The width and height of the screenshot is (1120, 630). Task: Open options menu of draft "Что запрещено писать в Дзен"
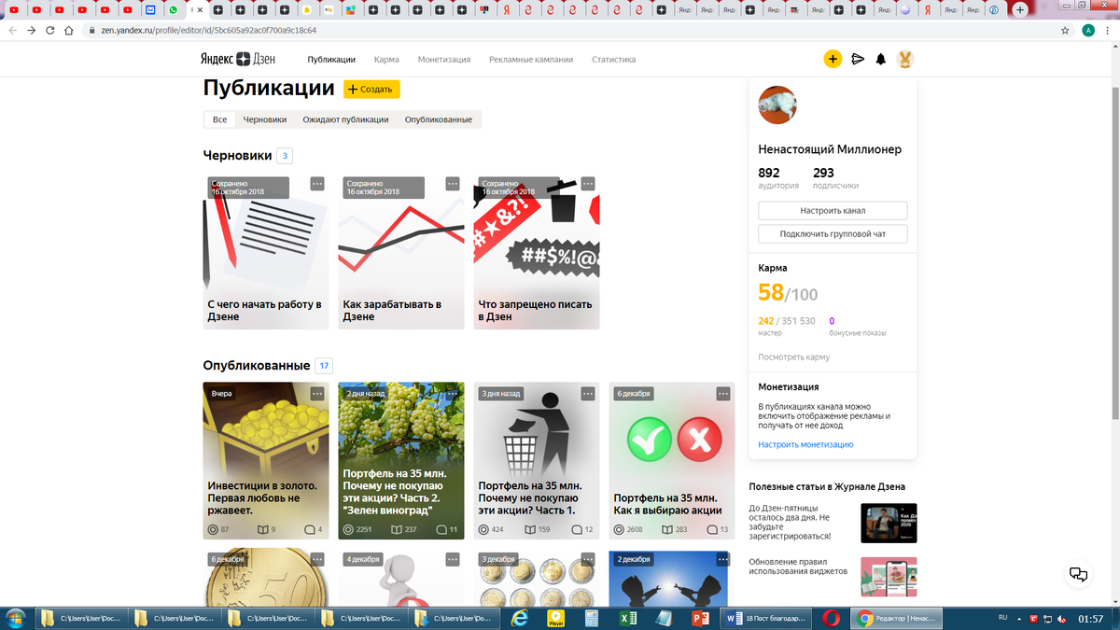tap(588, 184)
